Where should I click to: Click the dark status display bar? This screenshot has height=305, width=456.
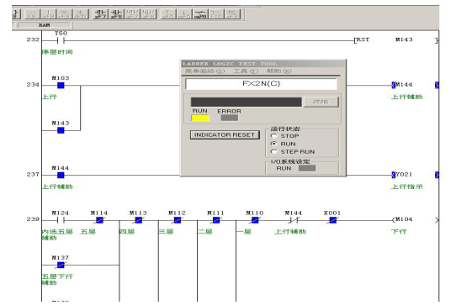(246, 102)
